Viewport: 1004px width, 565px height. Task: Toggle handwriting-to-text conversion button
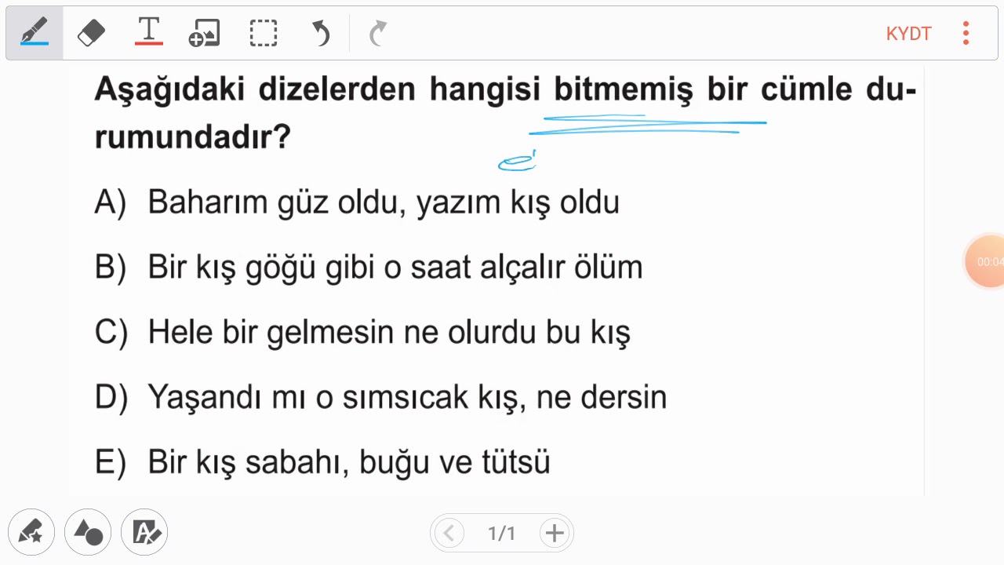tap(145, 532)
